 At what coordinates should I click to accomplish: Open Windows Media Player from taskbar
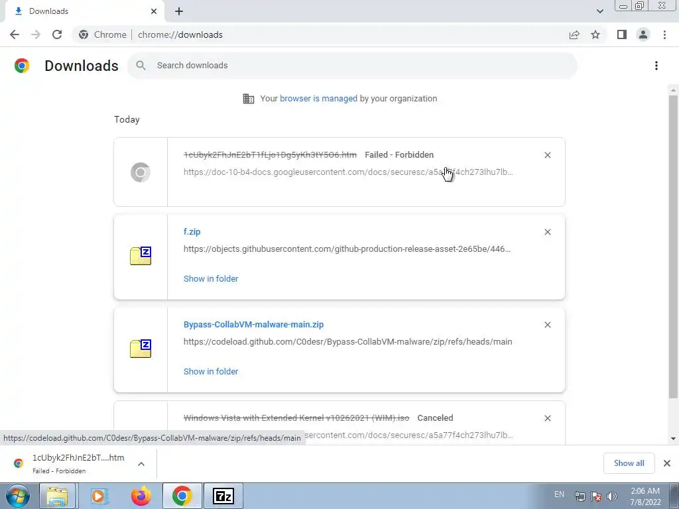coord(99,496)
